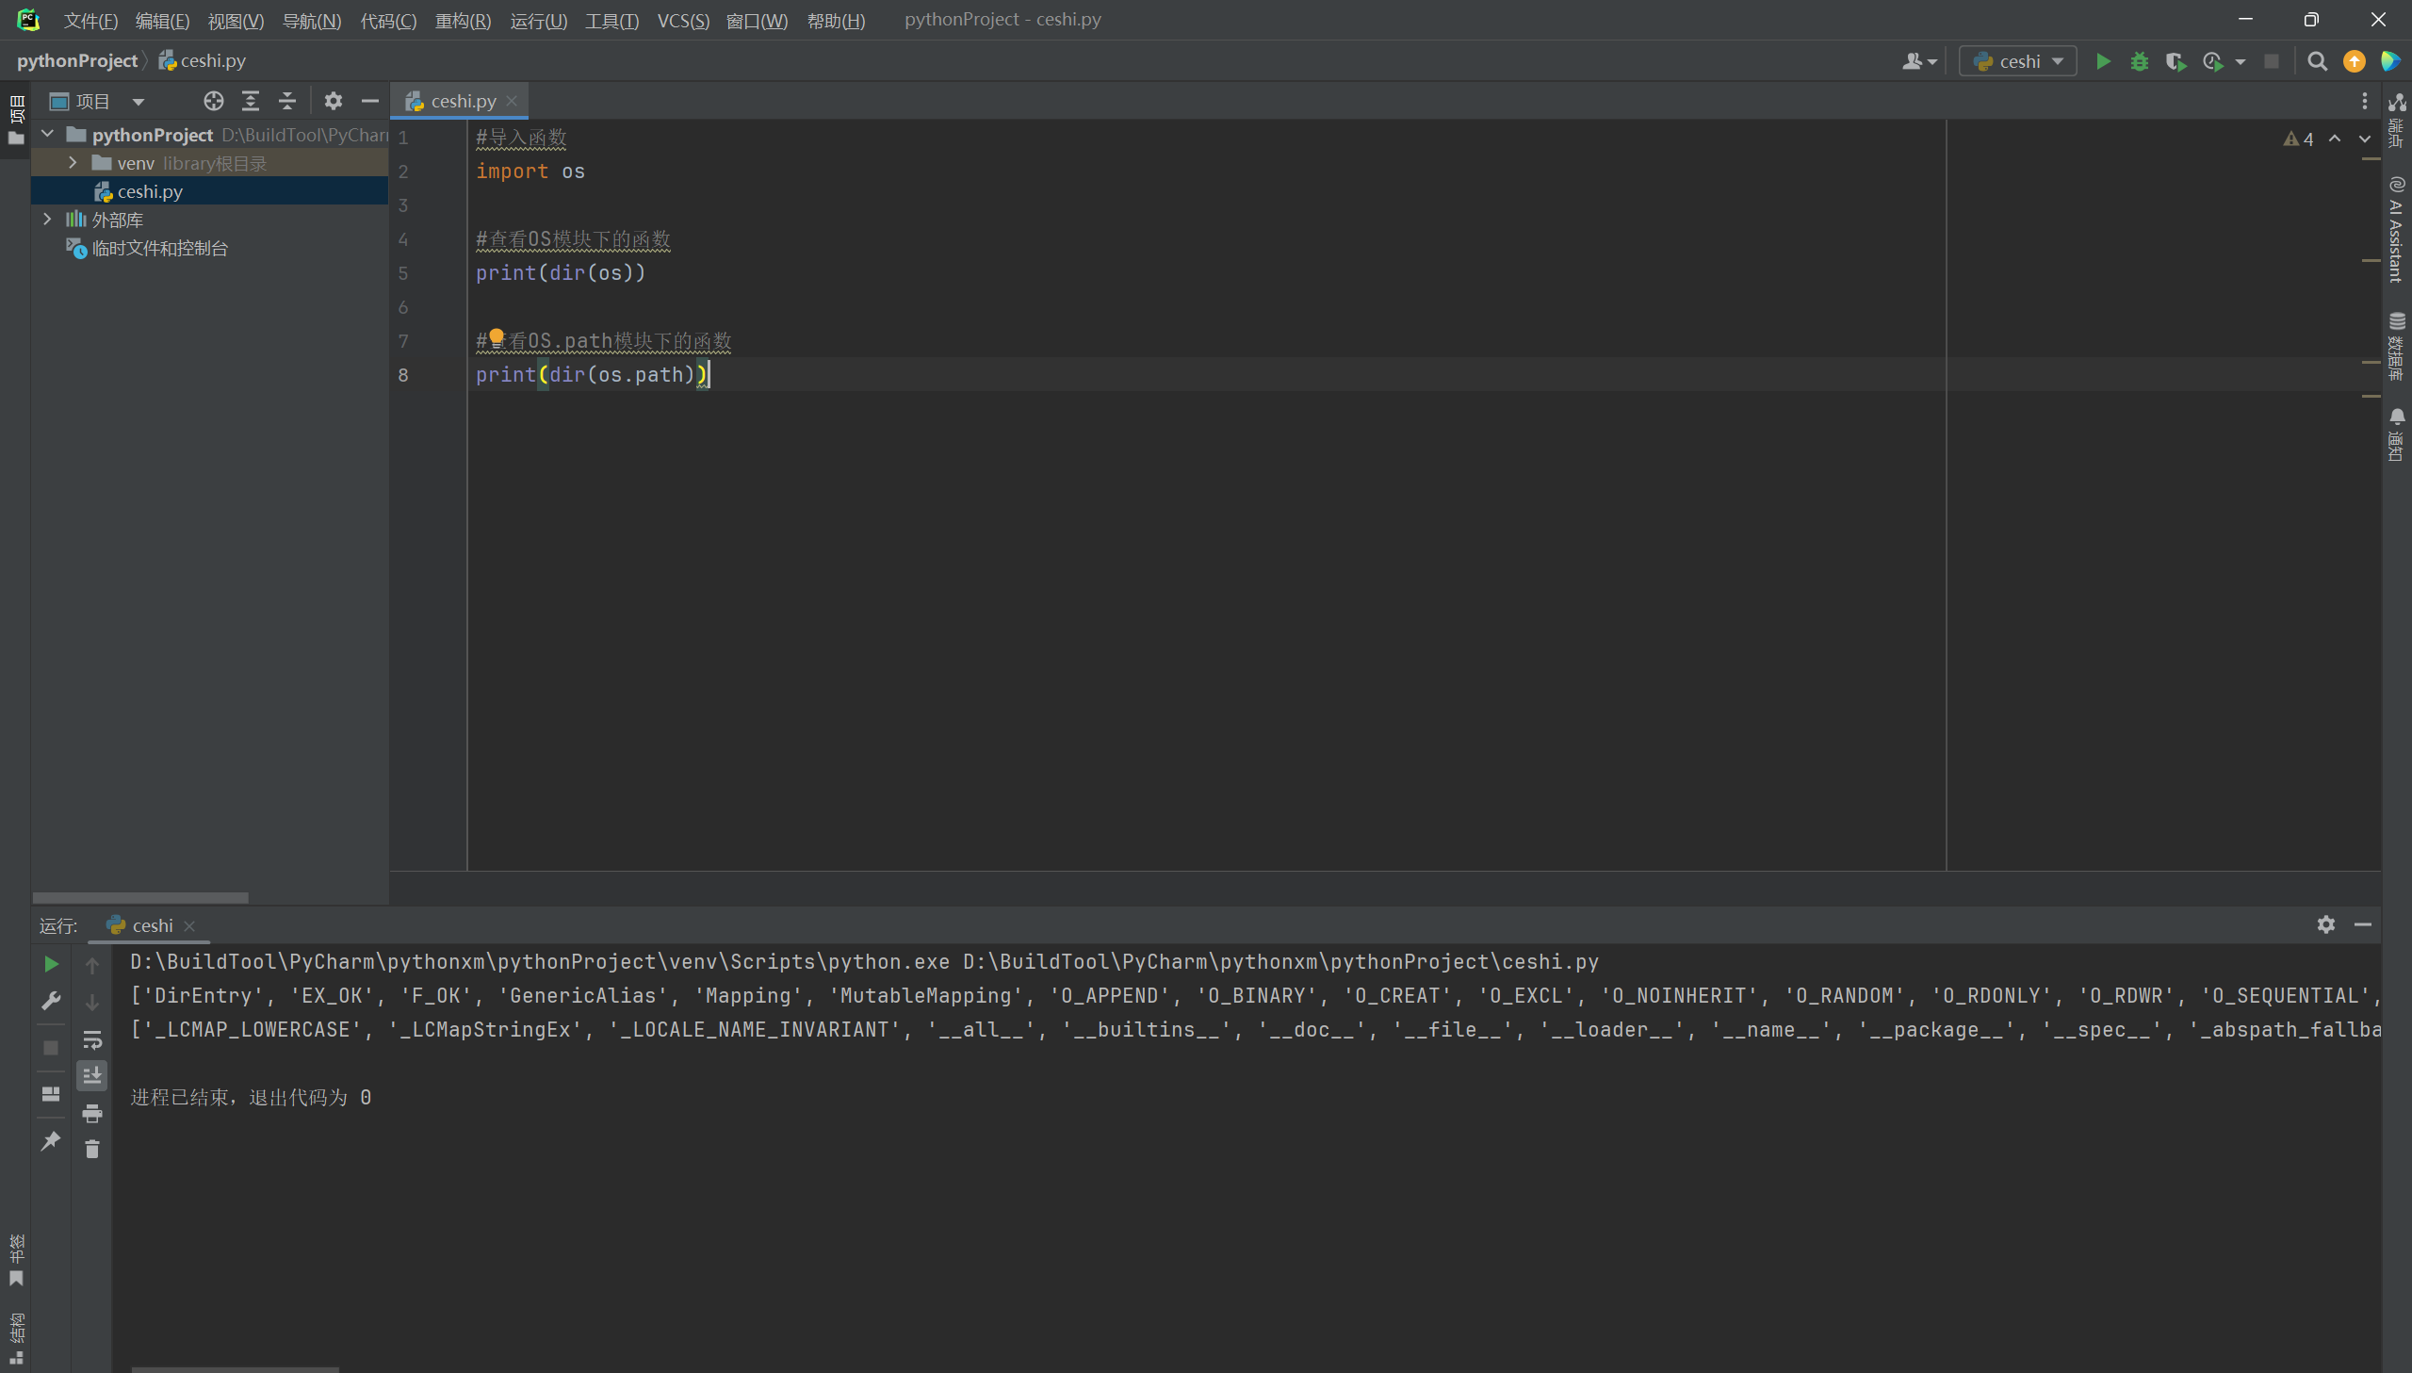2412x1373 pixels.
Task: Click down the stack trace arrow
Action: tap(92, 1002)
